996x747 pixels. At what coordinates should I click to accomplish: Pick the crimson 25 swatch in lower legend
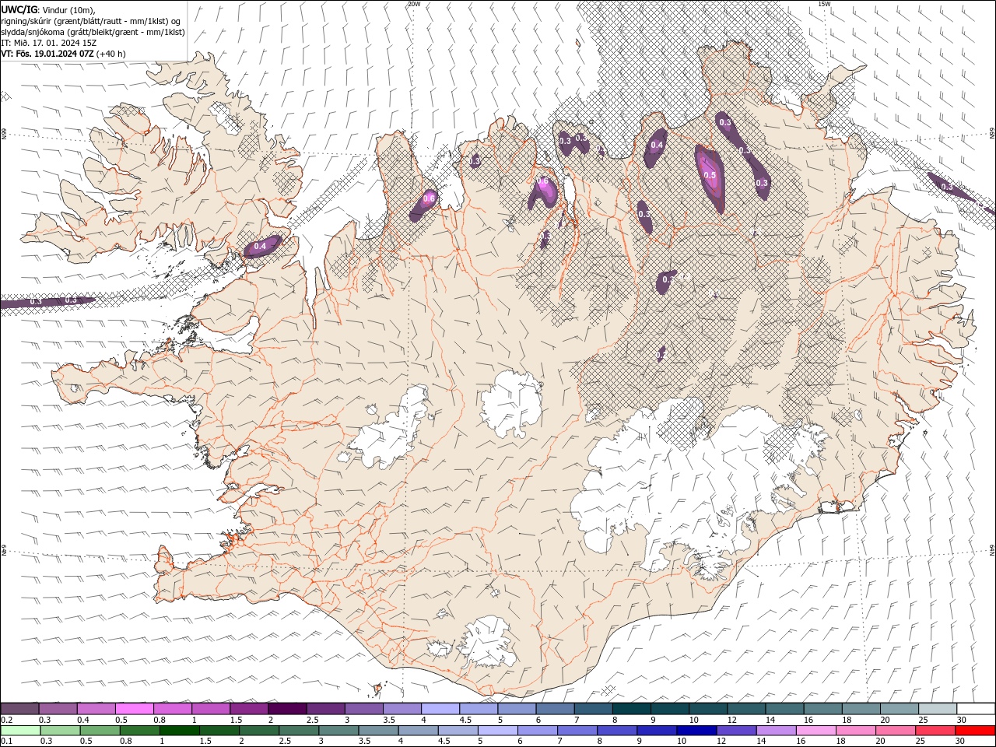click(x=935, y=731)
